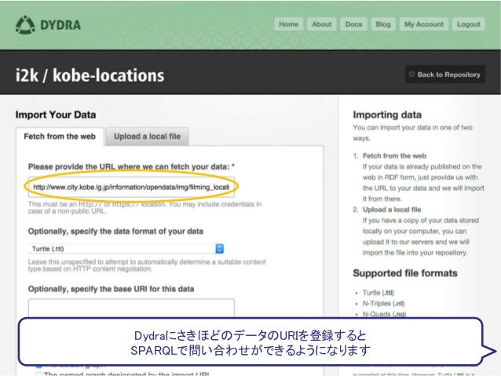This screenshot has height=376, width=501.
Task: Click sidebar item 'Upload a local file'
Action: tap(392, 210)
